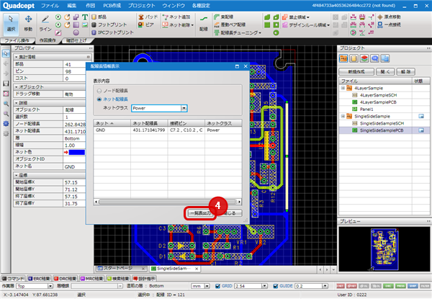Click the green DRC status indicator
This screenshot has width=432, height=299.
point(388,286)
